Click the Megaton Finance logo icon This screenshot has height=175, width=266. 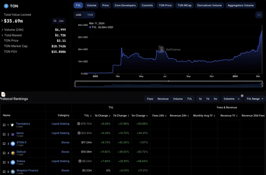click(13, 171)
